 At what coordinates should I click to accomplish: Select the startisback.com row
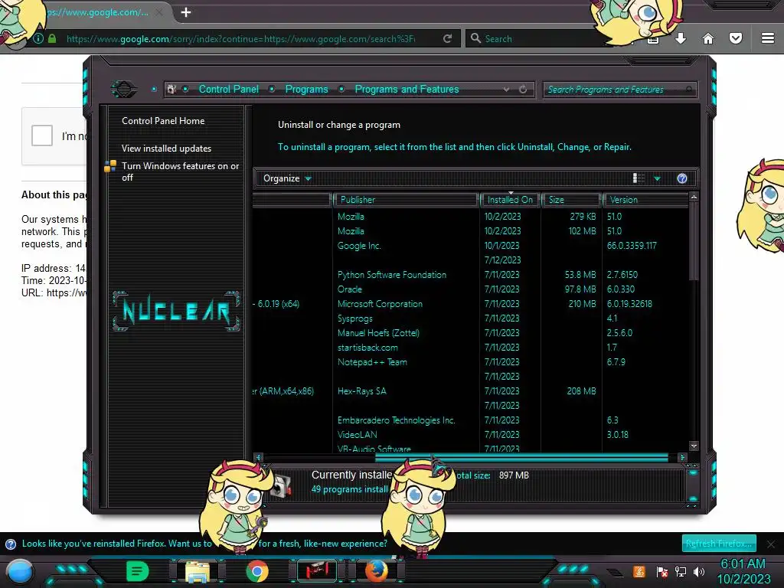coord(470,347)
